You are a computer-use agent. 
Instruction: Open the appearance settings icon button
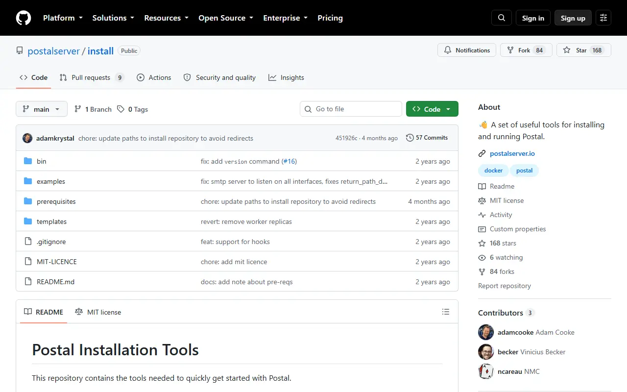click(603, 18)
